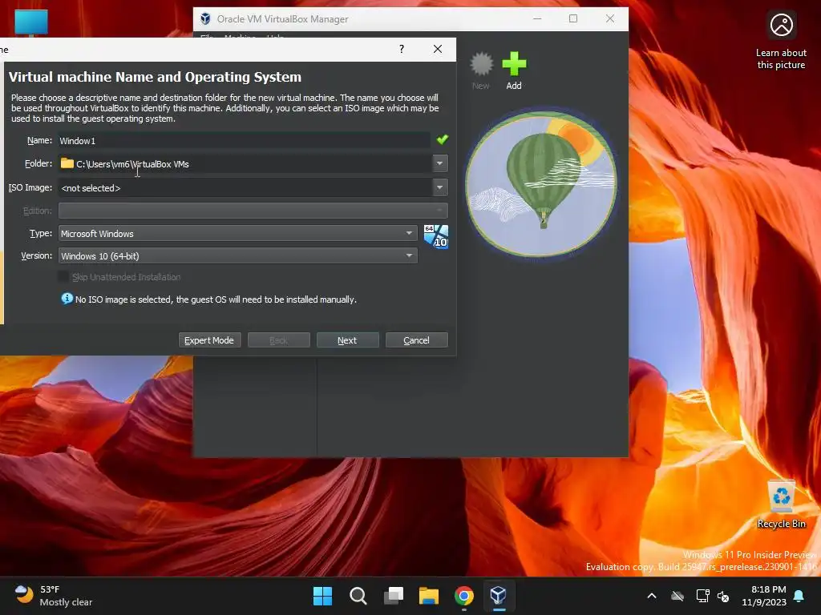821x615 pixels.
Task: Minimize the VirtualBox Manager window
Action: pos(537,19)
